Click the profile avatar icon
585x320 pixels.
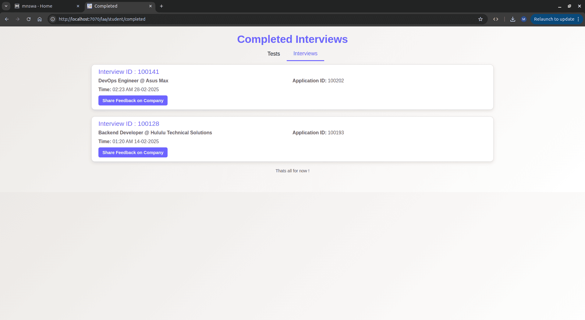[x=523, y=19]
